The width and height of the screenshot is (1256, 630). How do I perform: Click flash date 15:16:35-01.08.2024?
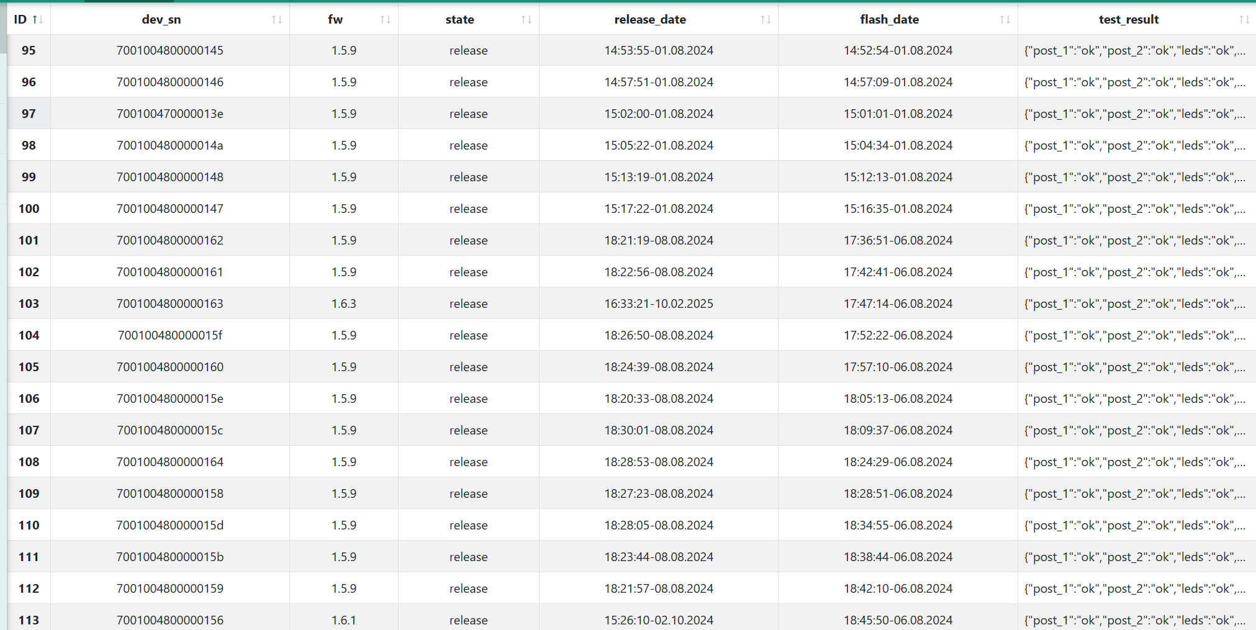[x=898, y=209]
